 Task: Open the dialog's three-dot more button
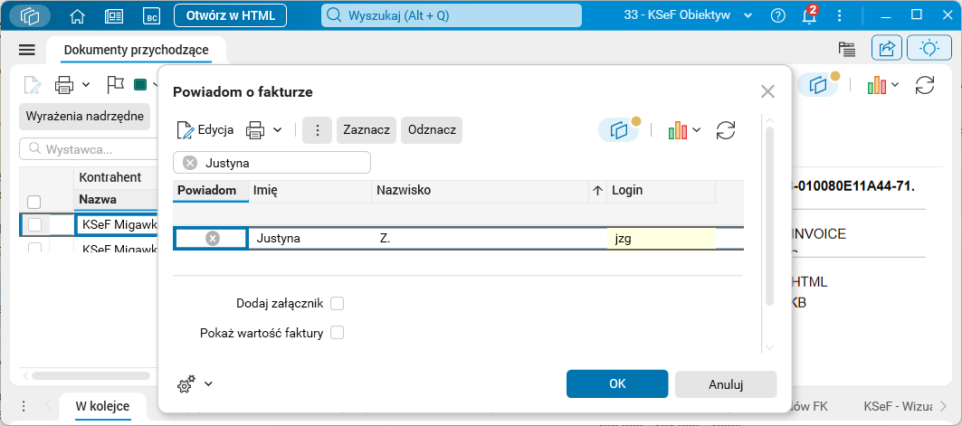point(317,130)
